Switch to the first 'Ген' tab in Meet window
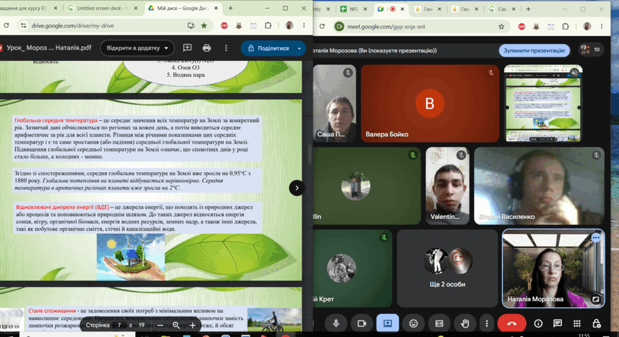 pyautogui.click(x=428, y=9)
